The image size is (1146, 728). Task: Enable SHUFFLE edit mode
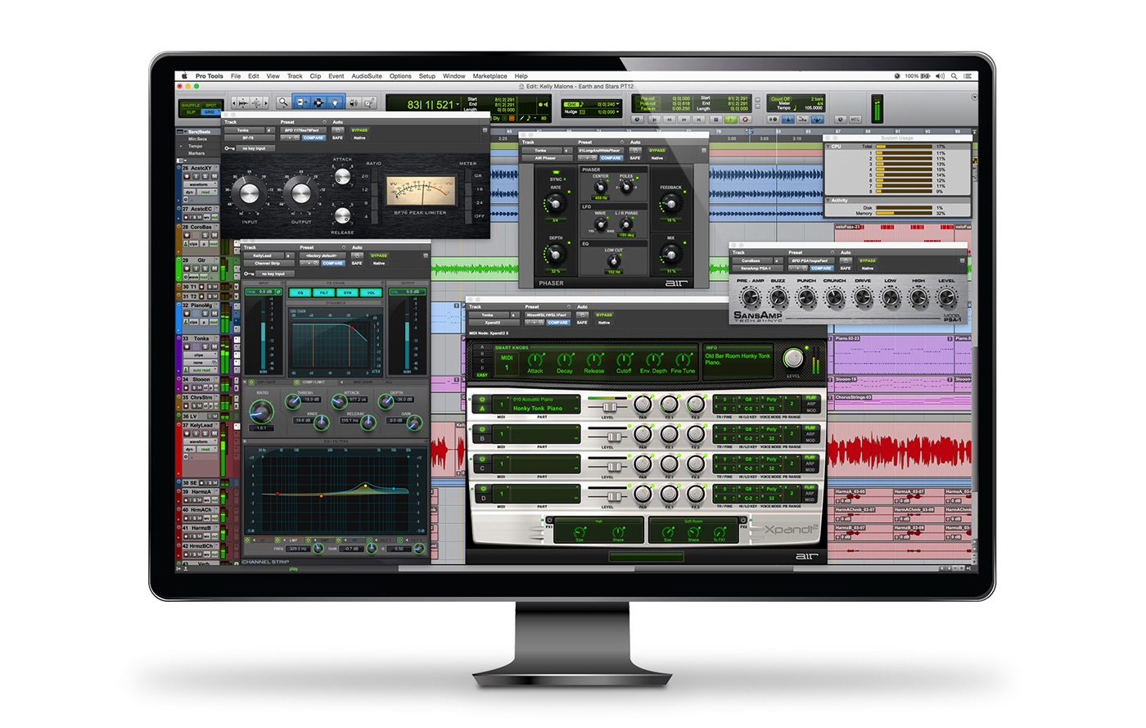[191, 105]
